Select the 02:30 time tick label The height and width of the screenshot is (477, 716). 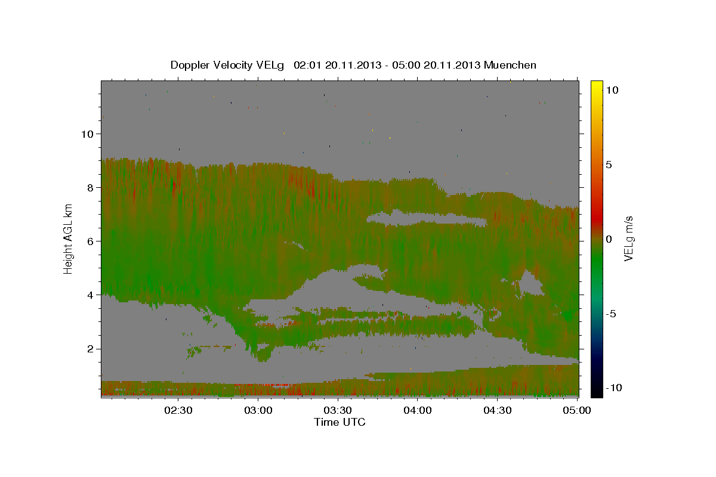pos(178,410)
